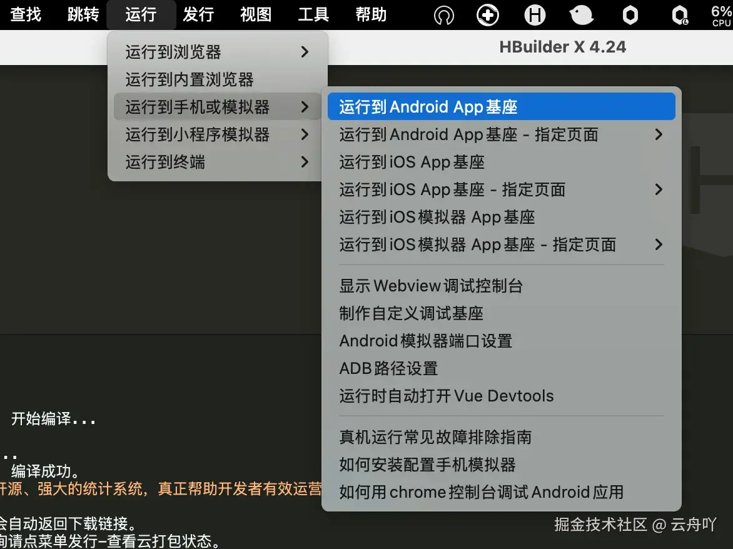This screenshot has height=549, width=733.
Task: Expand 运行到iOS模拟器 App基座 - 指定页面
Action: coord(501,244)
